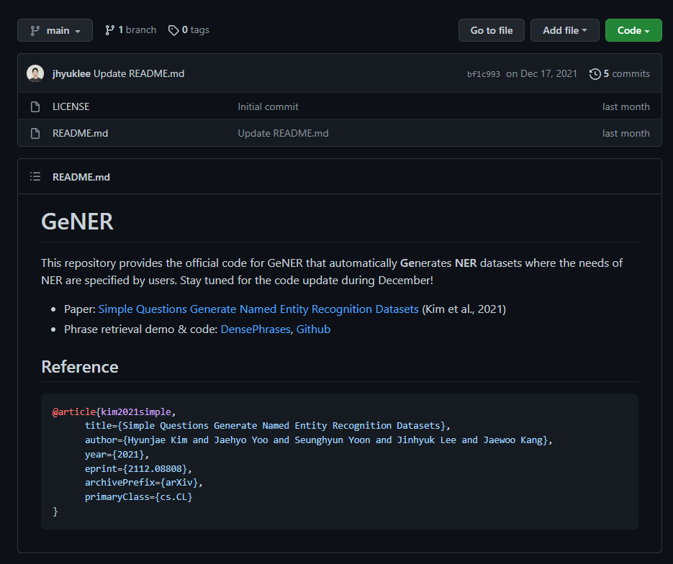This screenshot has width=673, height=564.
Task: Click the @article bibtex entry line
Action: click(x=114, y=411)
